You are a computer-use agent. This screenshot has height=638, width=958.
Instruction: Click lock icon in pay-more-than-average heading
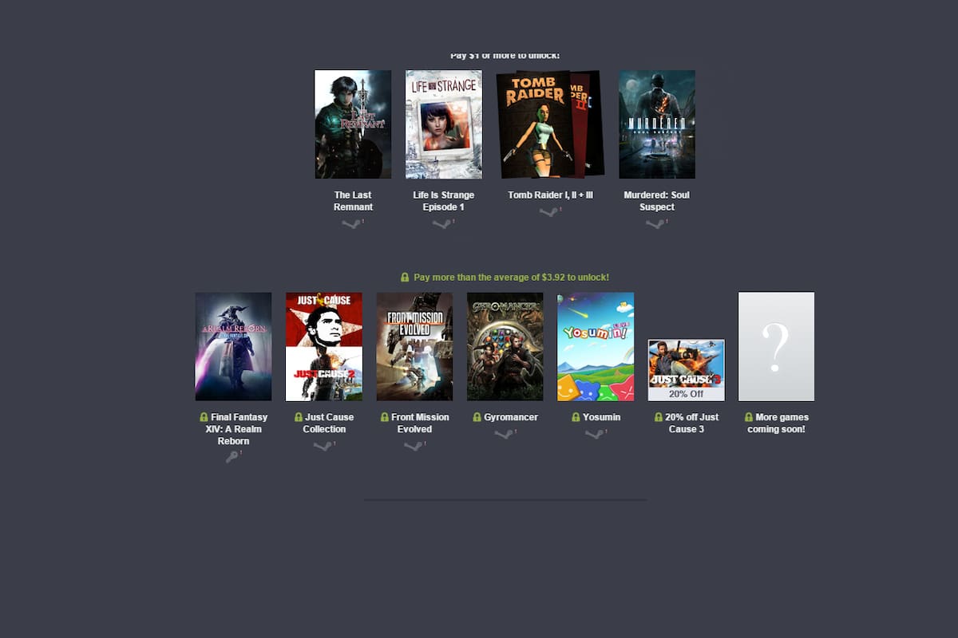(405, 278)
